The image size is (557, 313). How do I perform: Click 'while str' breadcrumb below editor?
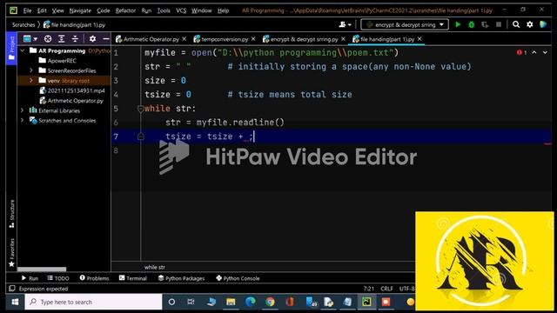coord(155,267)
